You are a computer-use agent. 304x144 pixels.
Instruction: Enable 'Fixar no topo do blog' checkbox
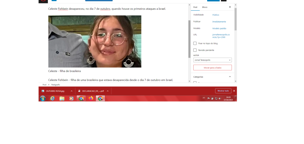click(x=195, y=43)
